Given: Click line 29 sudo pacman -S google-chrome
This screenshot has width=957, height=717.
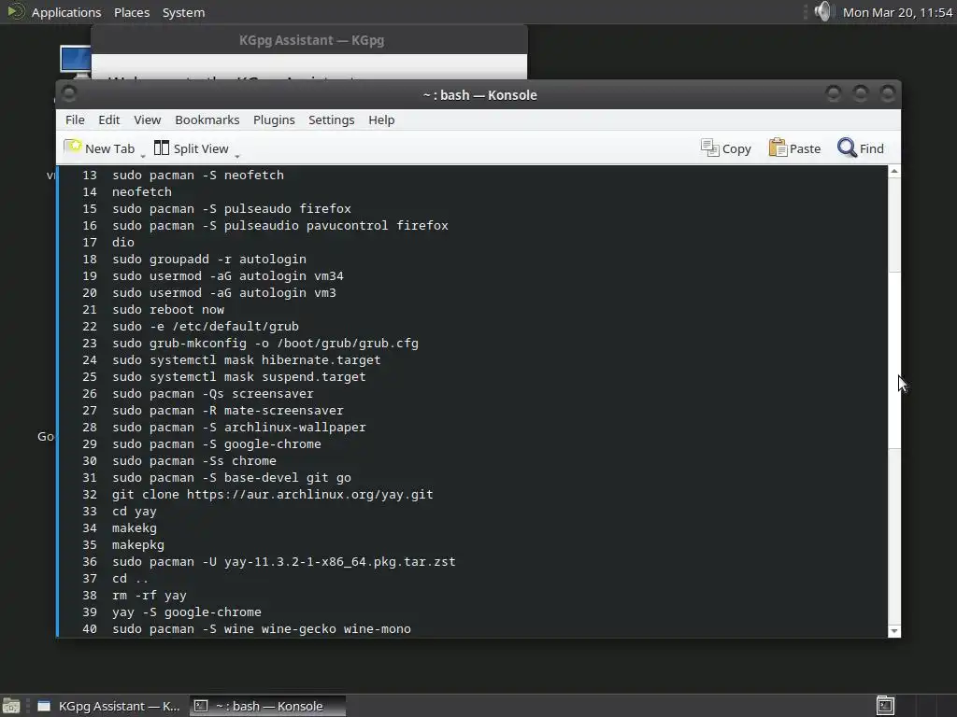Looking at the screenshot, I should pyautogui.click(x=217, y=444).
